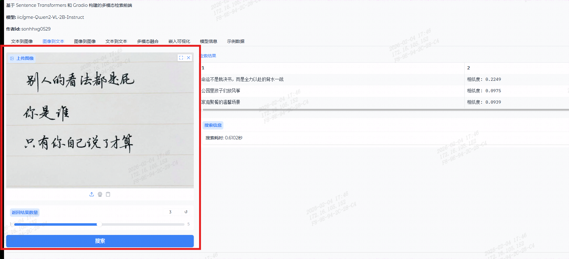Image resolution: width=569 pixels, height=259 pixels.
Task: Click similarity value 0.0939
Action: click(x=493, y=102)
